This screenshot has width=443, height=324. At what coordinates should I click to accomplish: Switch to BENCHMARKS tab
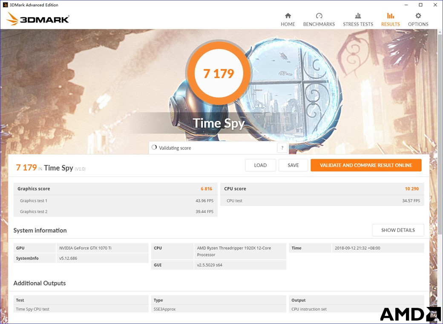(x=319, y=20)
